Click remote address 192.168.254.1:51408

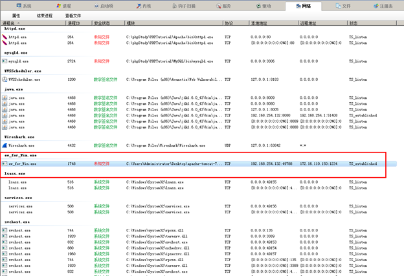pyautogui.click(x=319, y=116)
